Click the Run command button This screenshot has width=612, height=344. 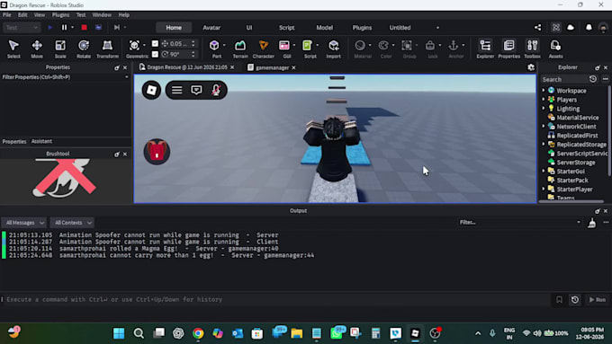coord(598,300)
